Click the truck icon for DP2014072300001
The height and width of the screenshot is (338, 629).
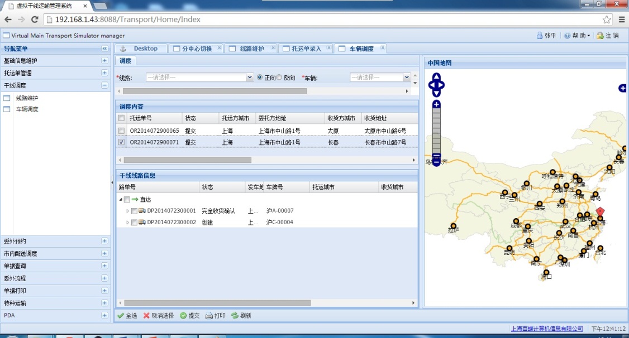pos(142,211)
